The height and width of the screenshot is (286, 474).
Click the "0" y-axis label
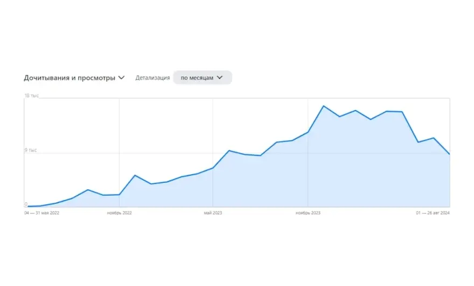(25, 205)
